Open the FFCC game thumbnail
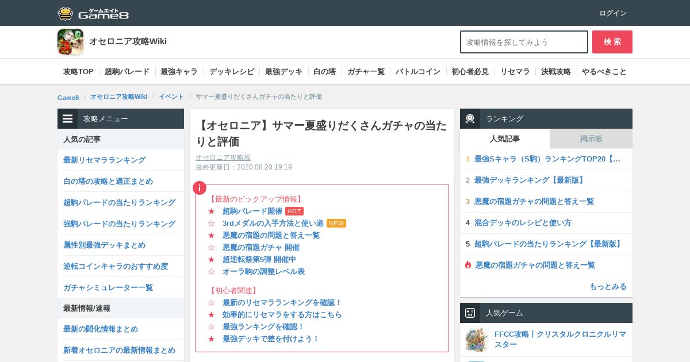The width and height of the screenshot is (690, 362). [x=477, y=340]
